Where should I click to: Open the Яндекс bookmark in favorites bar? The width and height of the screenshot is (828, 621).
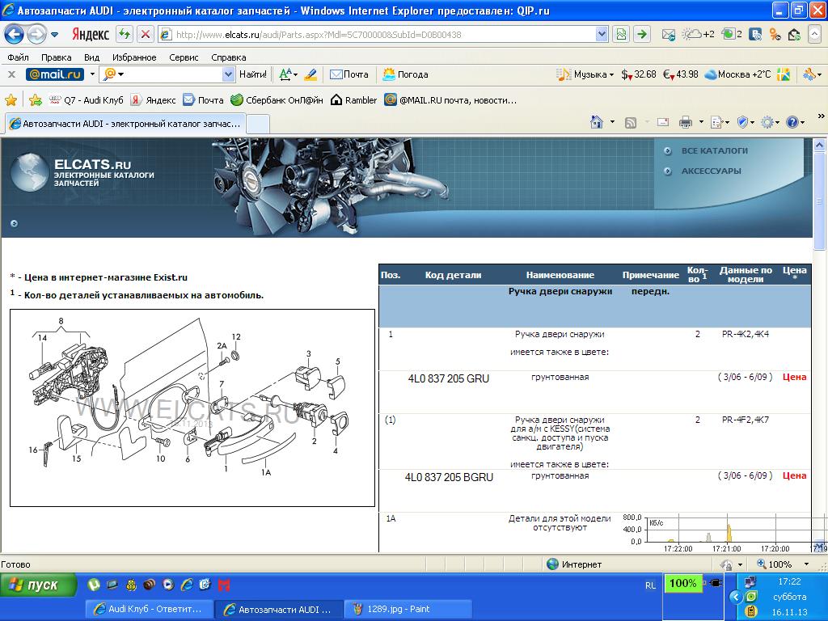153,99
